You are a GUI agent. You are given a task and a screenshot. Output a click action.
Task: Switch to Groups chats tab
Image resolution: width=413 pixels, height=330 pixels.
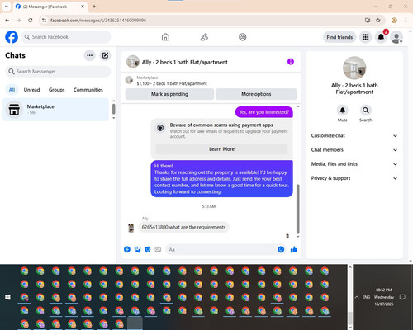(x=56, y=90)
